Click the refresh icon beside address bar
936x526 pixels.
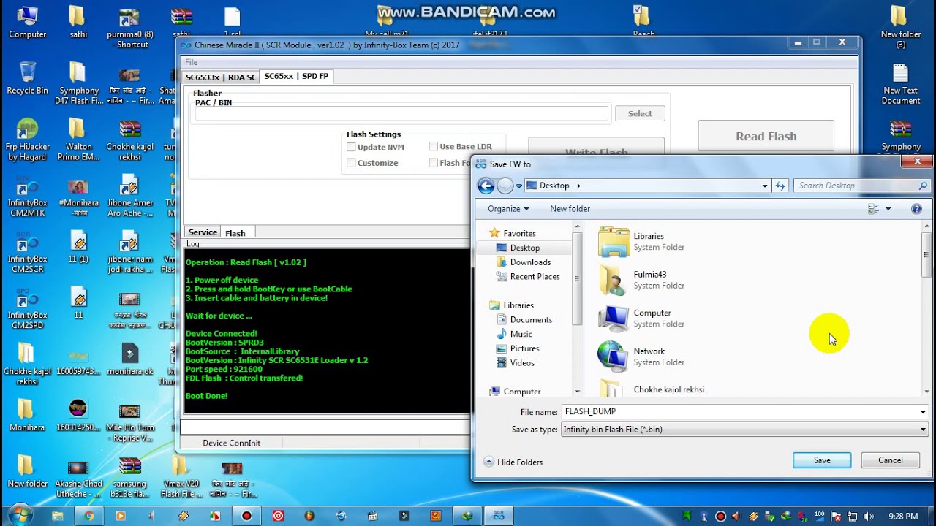[x=780, y=186]
